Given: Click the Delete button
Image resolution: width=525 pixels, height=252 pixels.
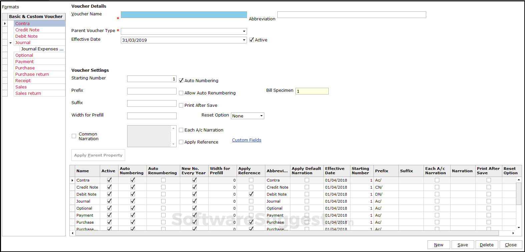Looking at the screenshot, I should (487, 245).
